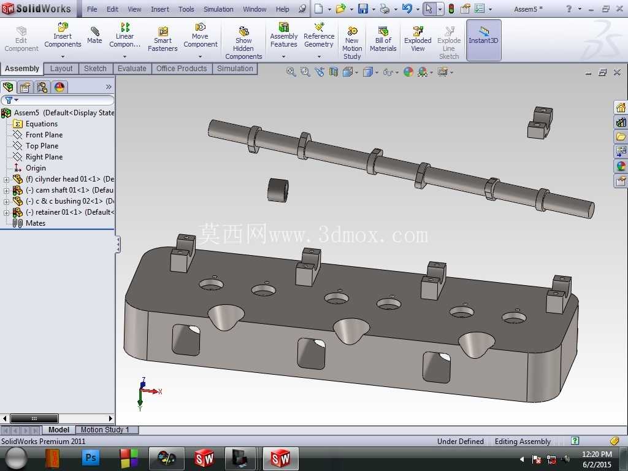Screen dimensions: 628x471
Task: Expand the cam shaft 01 tree node
Action: pos(6,191)
